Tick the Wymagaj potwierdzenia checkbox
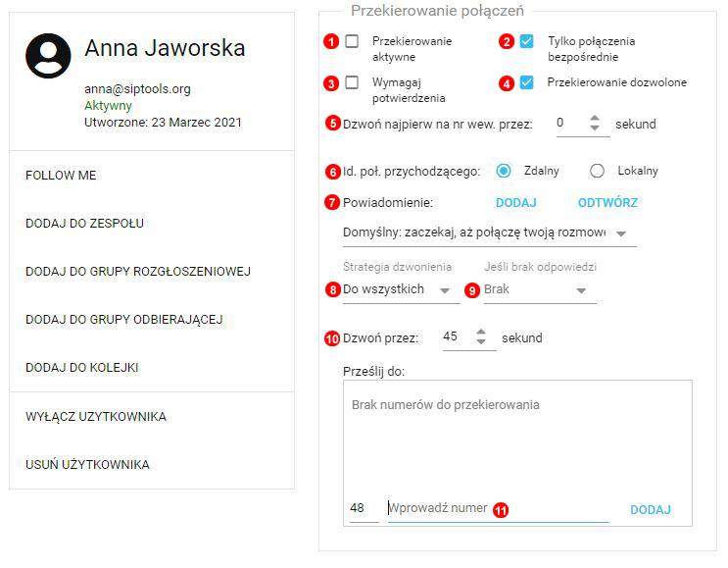 (352, 82)
